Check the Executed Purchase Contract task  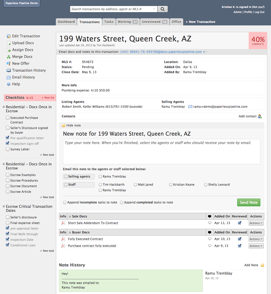(x=7, y=117)
